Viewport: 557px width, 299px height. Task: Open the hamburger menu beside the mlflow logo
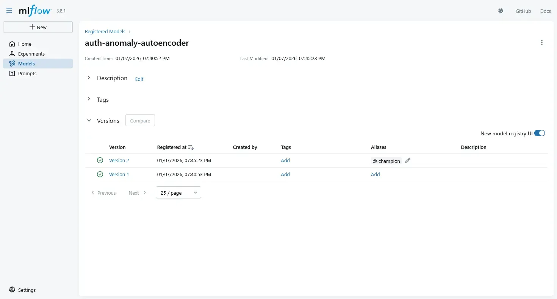point(9,10)
